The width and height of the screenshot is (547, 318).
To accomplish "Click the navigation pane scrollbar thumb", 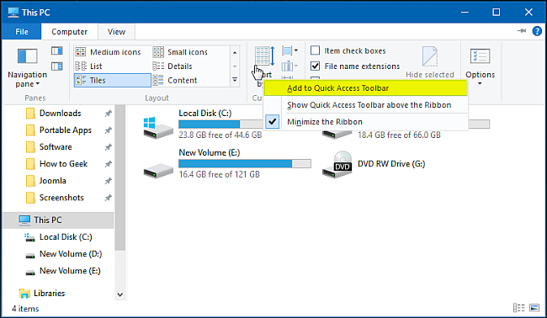I will 120,178.
